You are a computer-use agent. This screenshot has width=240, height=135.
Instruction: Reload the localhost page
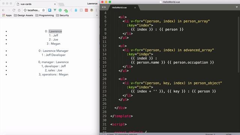tap(14, 10)
